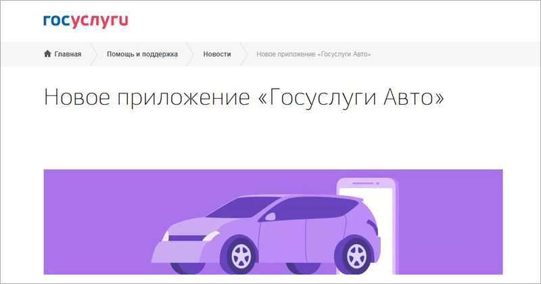Click the home icon in breadcrumbs
The height and width of the screenshot is (284, 541).
pos(47,54)
